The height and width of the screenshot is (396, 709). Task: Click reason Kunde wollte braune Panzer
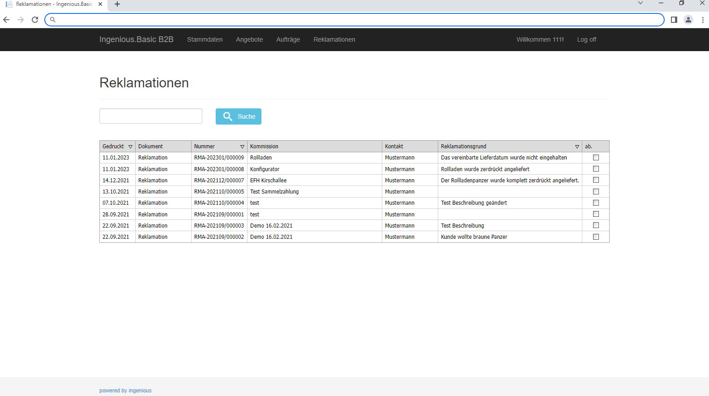pyautogui.click(x=474, y=237)
